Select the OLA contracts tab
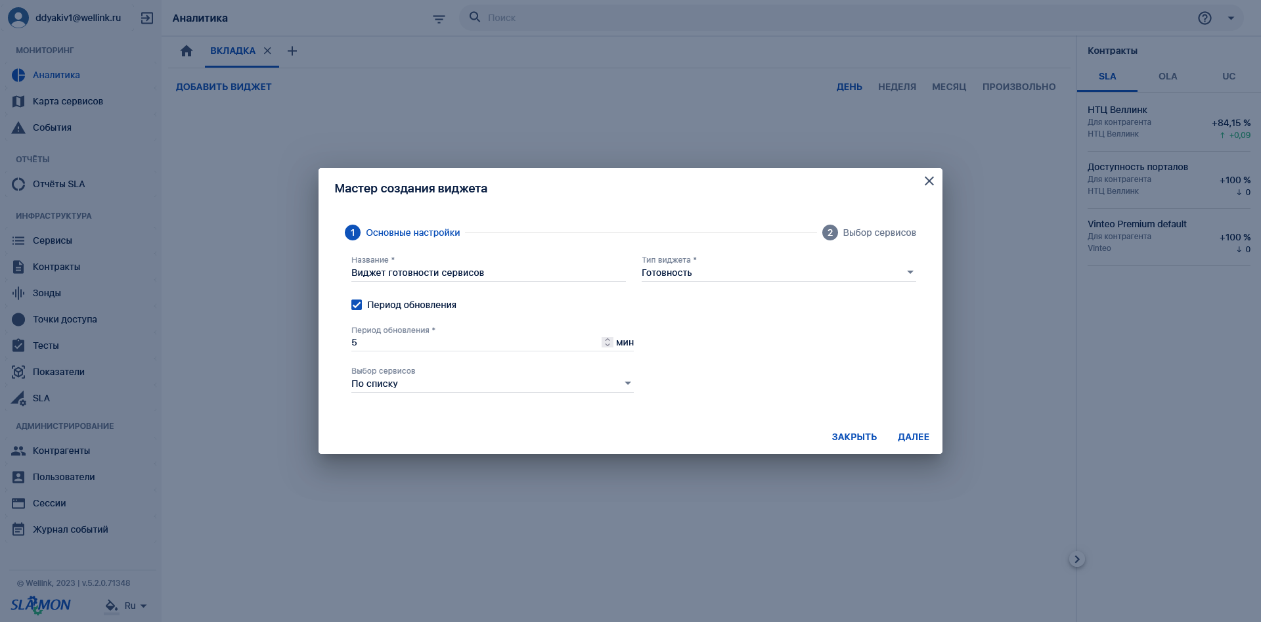The image size is (1261, 622). pyautogui.click(x=1168, y=76)
